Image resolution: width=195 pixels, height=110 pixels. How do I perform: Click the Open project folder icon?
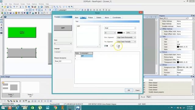tap(5, 7)
